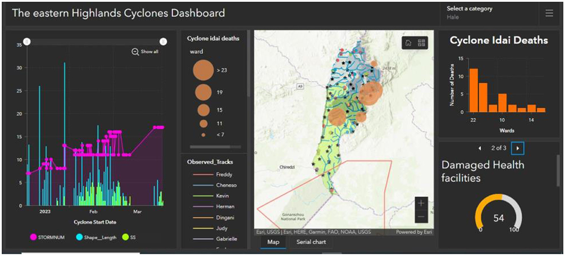The width and height of the screenshot is (565, 256).
Task: Select Judy track in legend
Action: (209, 228)
